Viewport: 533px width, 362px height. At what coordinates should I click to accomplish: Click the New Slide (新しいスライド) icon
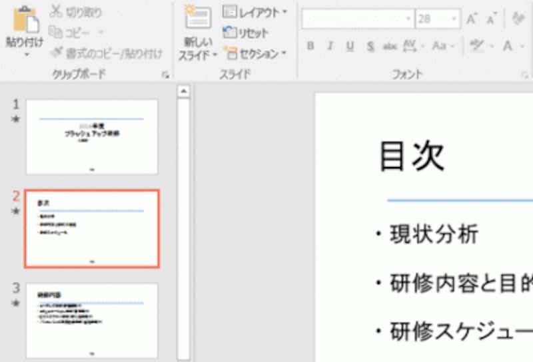(x=198, y=17)
